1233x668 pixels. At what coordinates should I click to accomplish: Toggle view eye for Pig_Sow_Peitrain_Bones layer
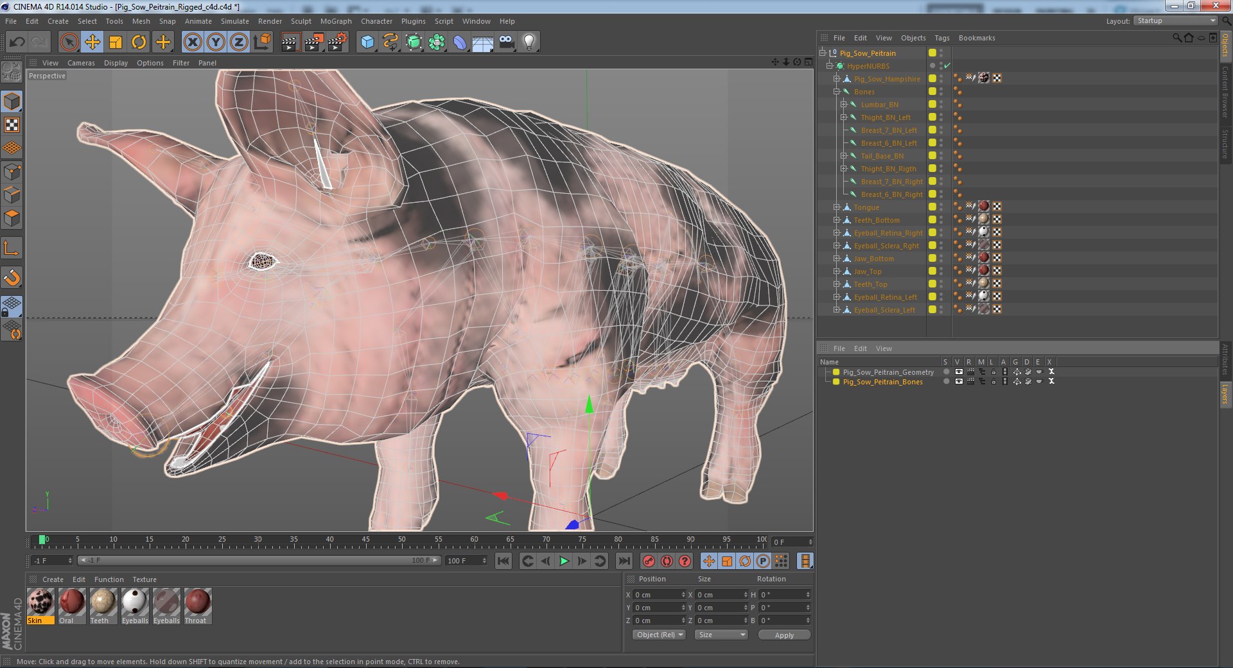pyautogui.click(x=959, y=381)
